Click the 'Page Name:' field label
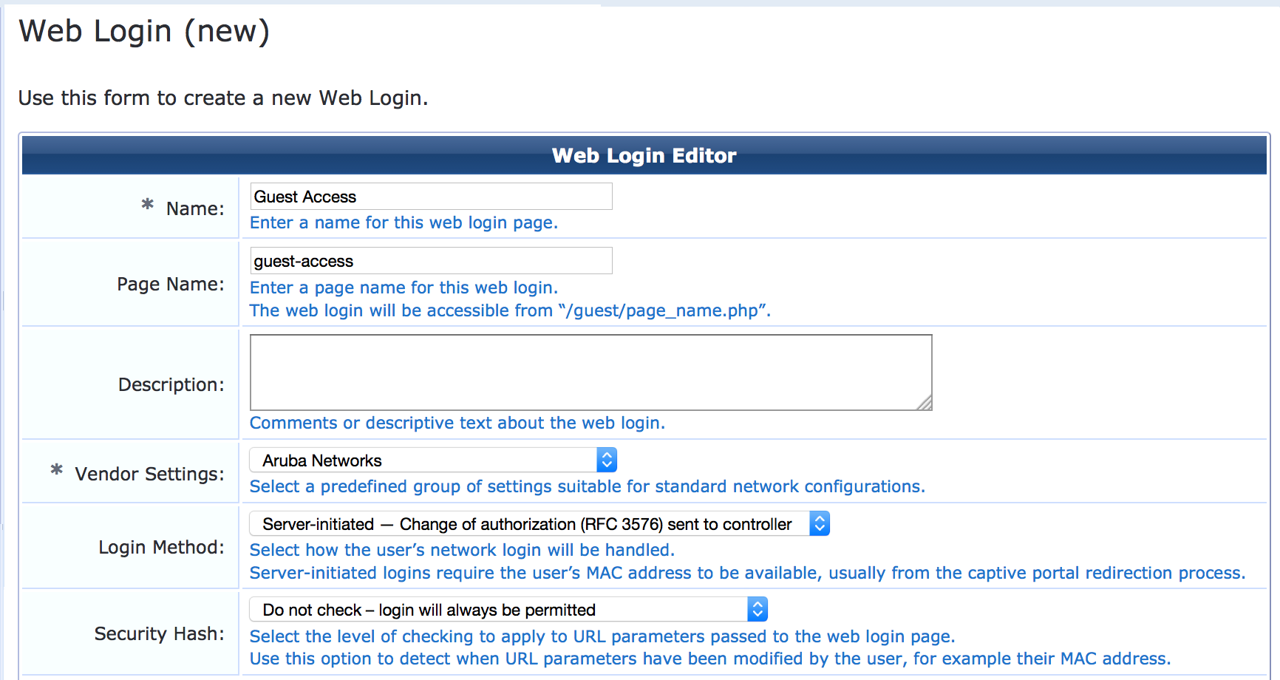 (x=171, y=284)
